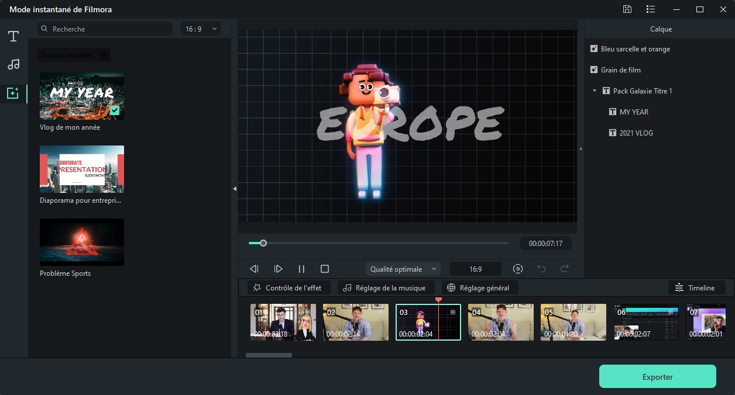Switch to the Timeline view

[696, 287]
